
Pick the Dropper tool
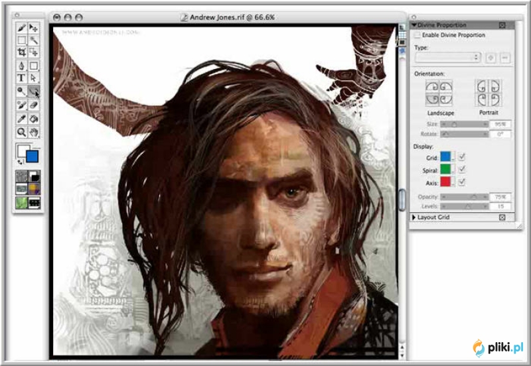[22, 119]
